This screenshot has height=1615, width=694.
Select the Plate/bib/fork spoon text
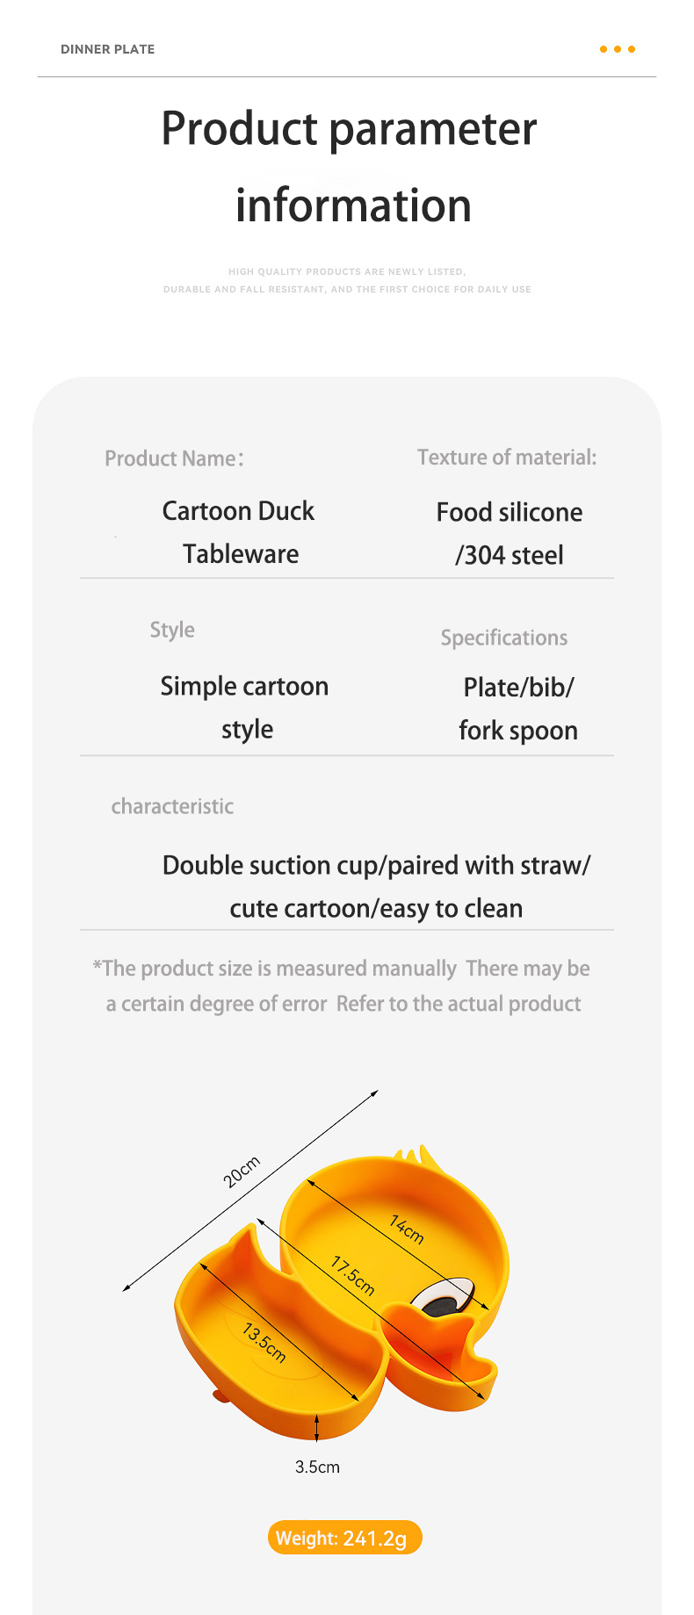tap(518, 708)
